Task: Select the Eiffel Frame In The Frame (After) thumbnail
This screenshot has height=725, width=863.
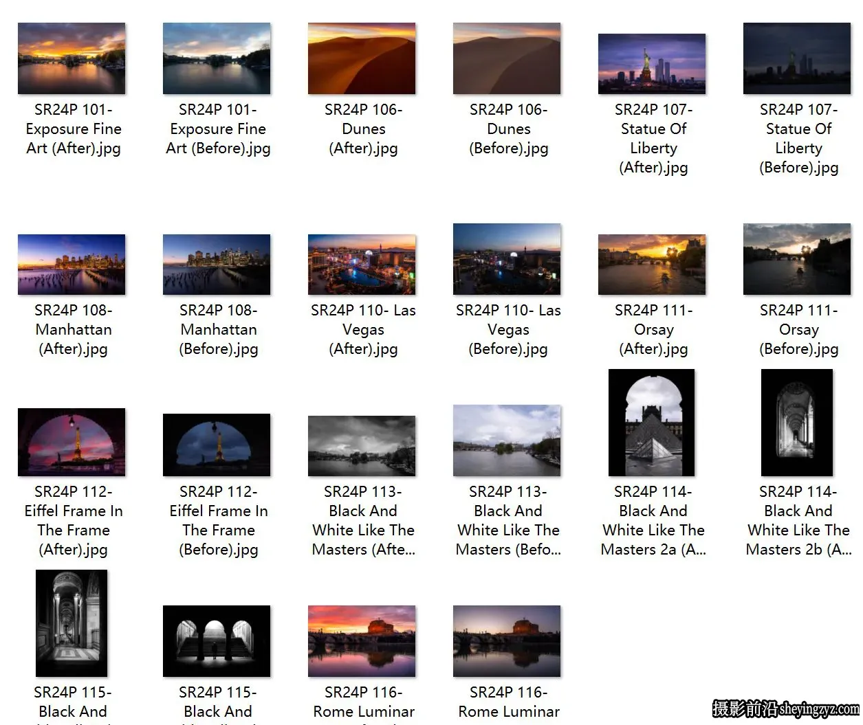Action: tap(72, 442)
